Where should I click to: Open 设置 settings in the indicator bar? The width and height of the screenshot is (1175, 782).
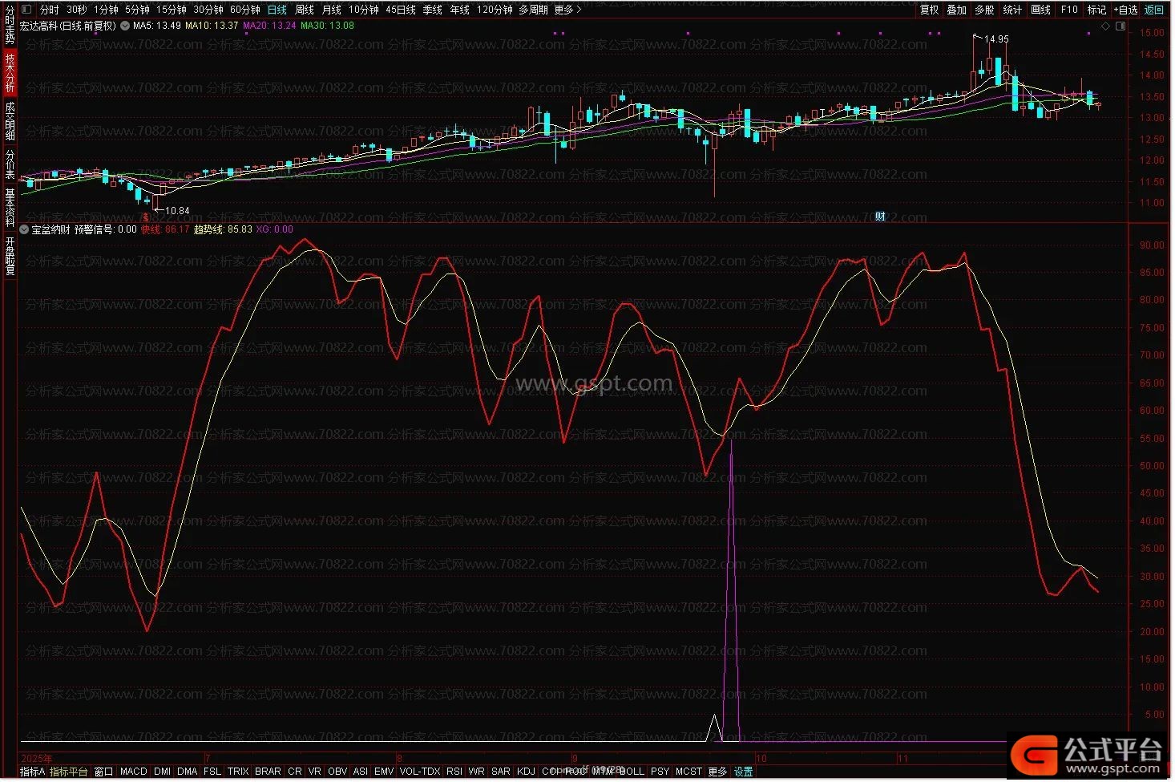tap(744, 772)
